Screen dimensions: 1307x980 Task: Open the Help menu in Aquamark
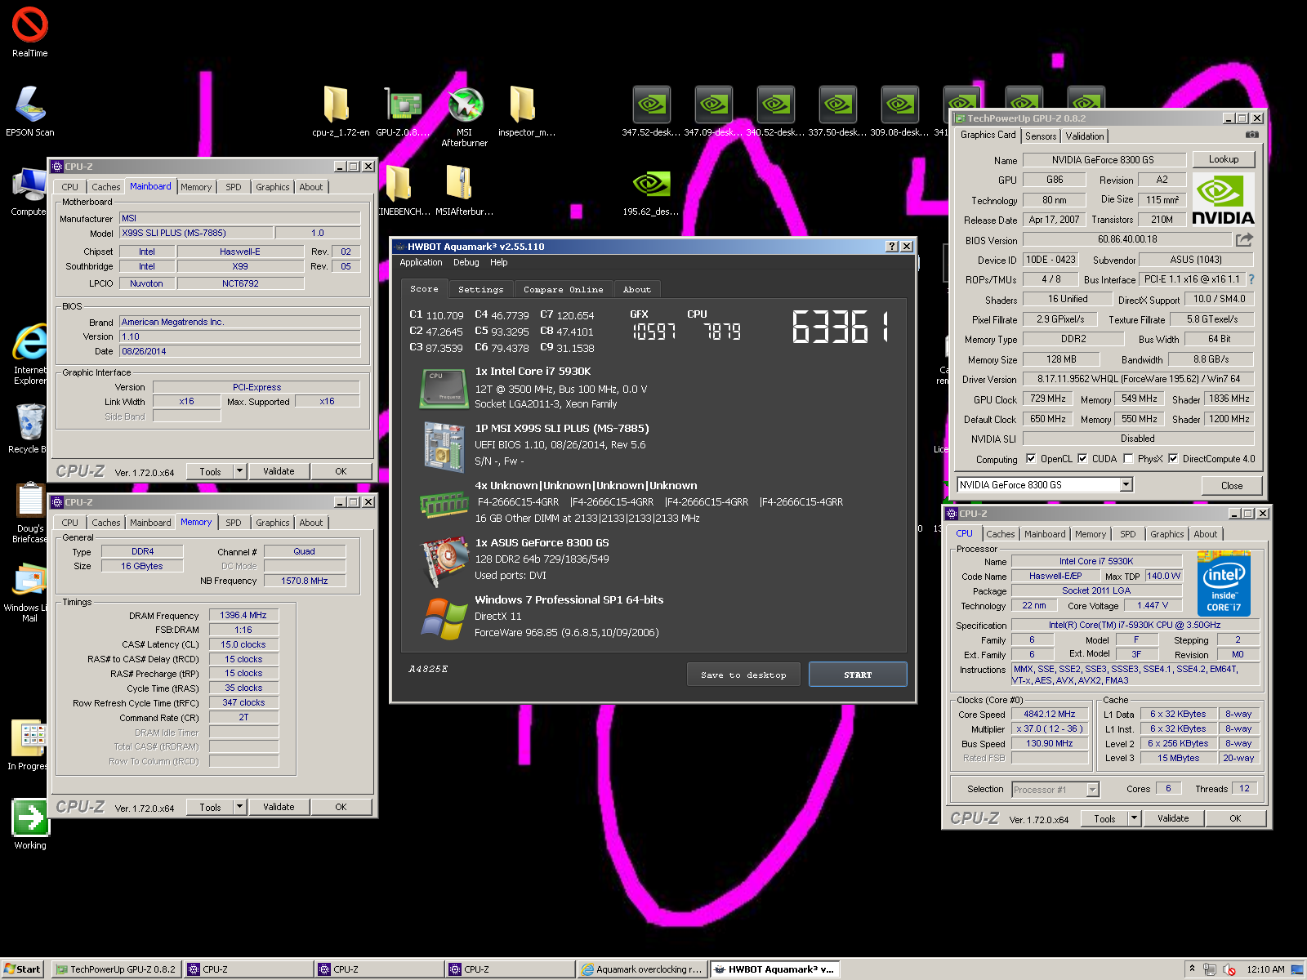coord(499,263)
